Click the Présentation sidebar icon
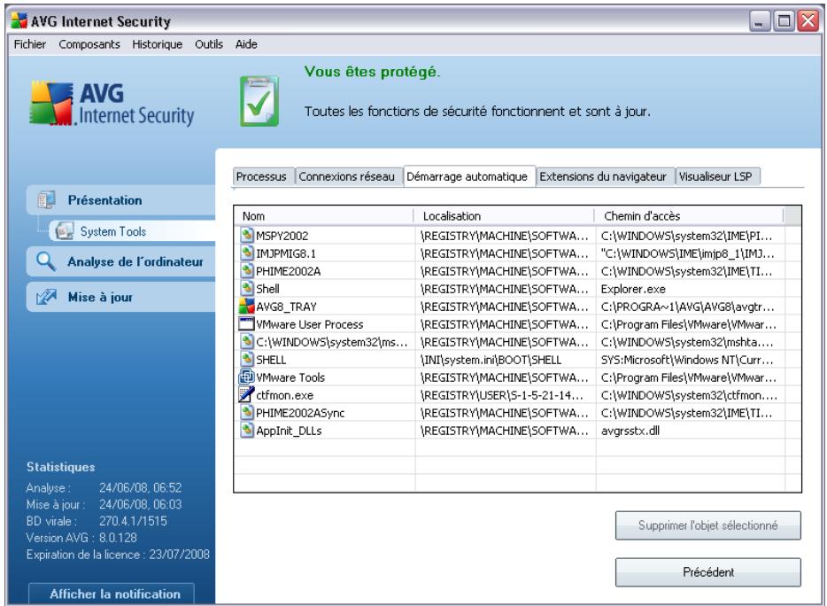827x606 pixels. click(x=46, y=200)
